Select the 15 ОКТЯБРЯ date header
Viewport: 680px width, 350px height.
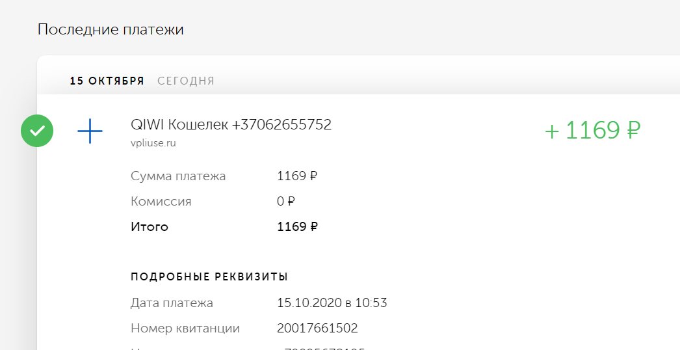(107, 81)
